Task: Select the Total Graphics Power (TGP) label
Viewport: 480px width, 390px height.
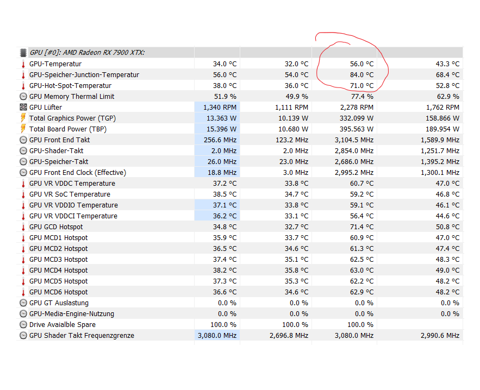Action: tap(72, 118)
